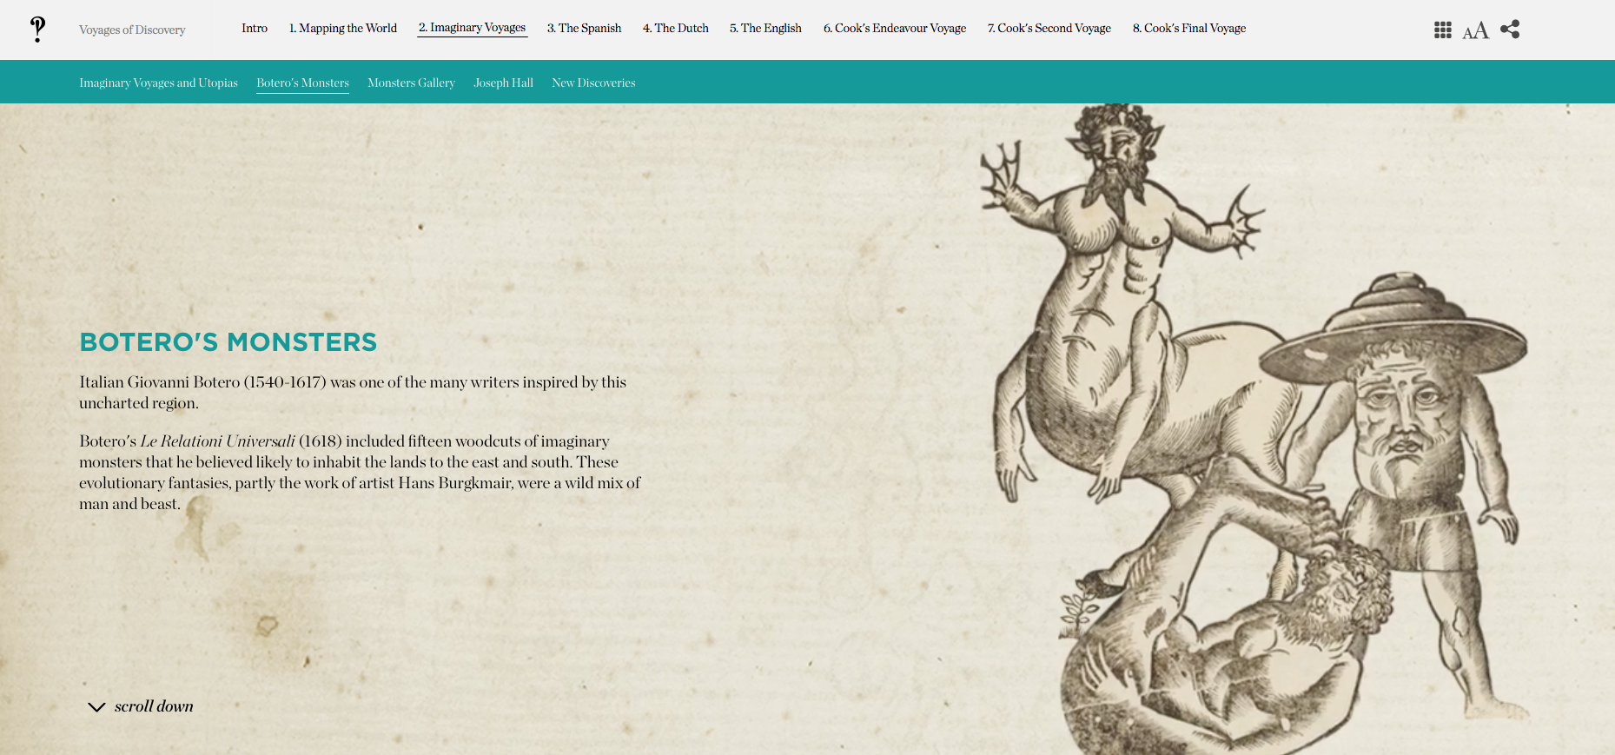Click the BOTERO'S MONSTERS heading

click(x=228, y=342)
